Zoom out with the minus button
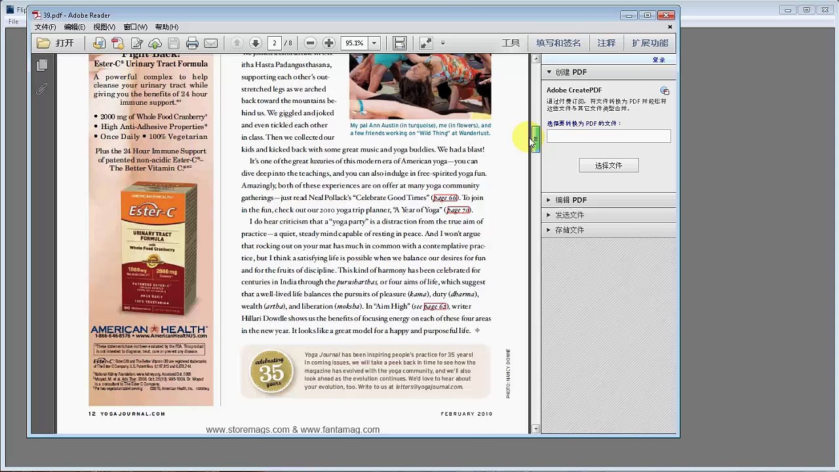839x472 pixels. pyautogui.click(x=311, y=43)
